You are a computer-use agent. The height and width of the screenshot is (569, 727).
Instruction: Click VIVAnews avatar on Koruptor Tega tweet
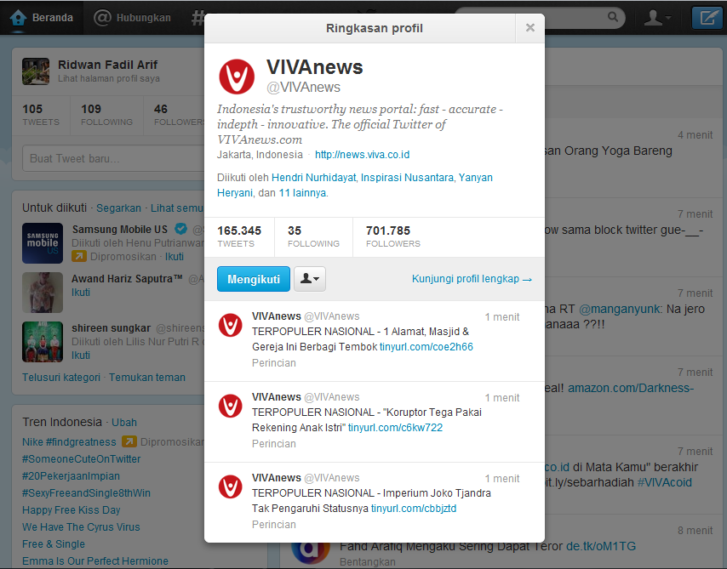231,406
